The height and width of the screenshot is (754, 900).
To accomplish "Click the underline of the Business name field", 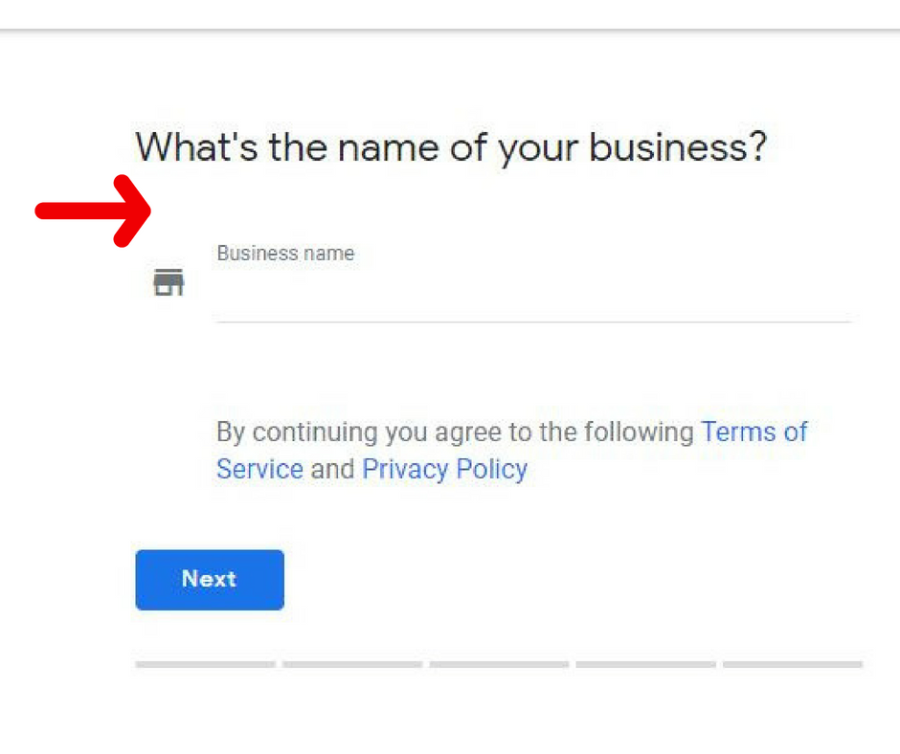I will (532, 322).
